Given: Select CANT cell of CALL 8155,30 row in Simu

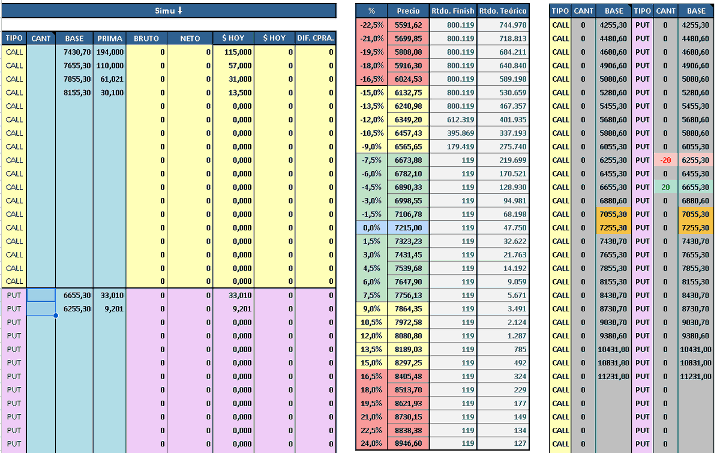Looking at the screenshot, I should [x=41, y=92].
